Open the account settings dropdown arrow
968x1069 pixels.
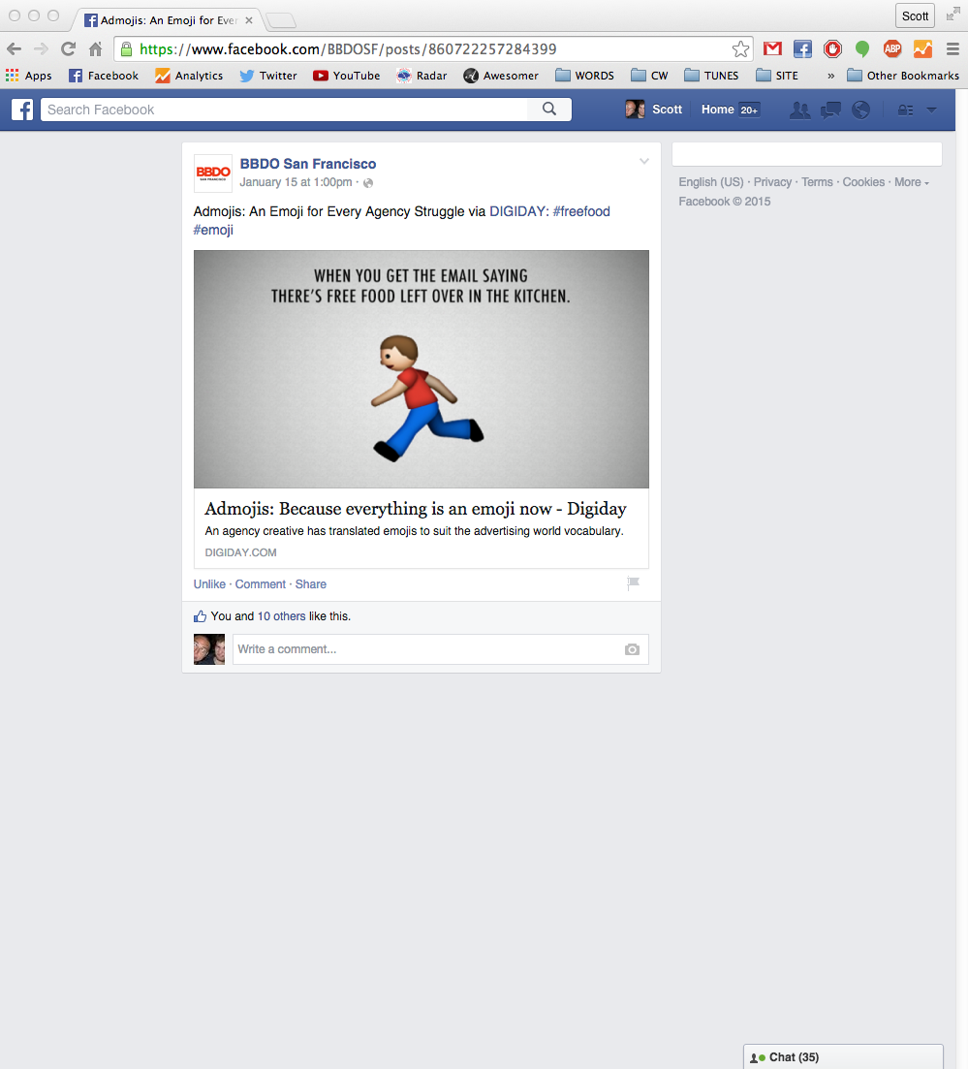pos(932,110)
